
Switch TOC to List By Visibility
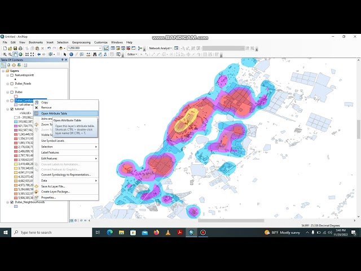(14, 65)
